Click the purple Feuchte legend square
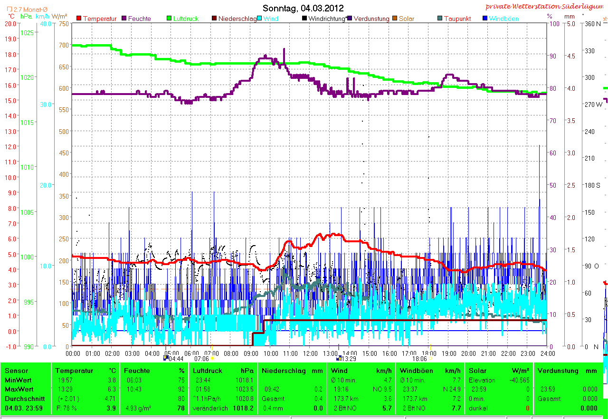Image resolution: width=608 pixels, height=419 pixels. point(125,19)
